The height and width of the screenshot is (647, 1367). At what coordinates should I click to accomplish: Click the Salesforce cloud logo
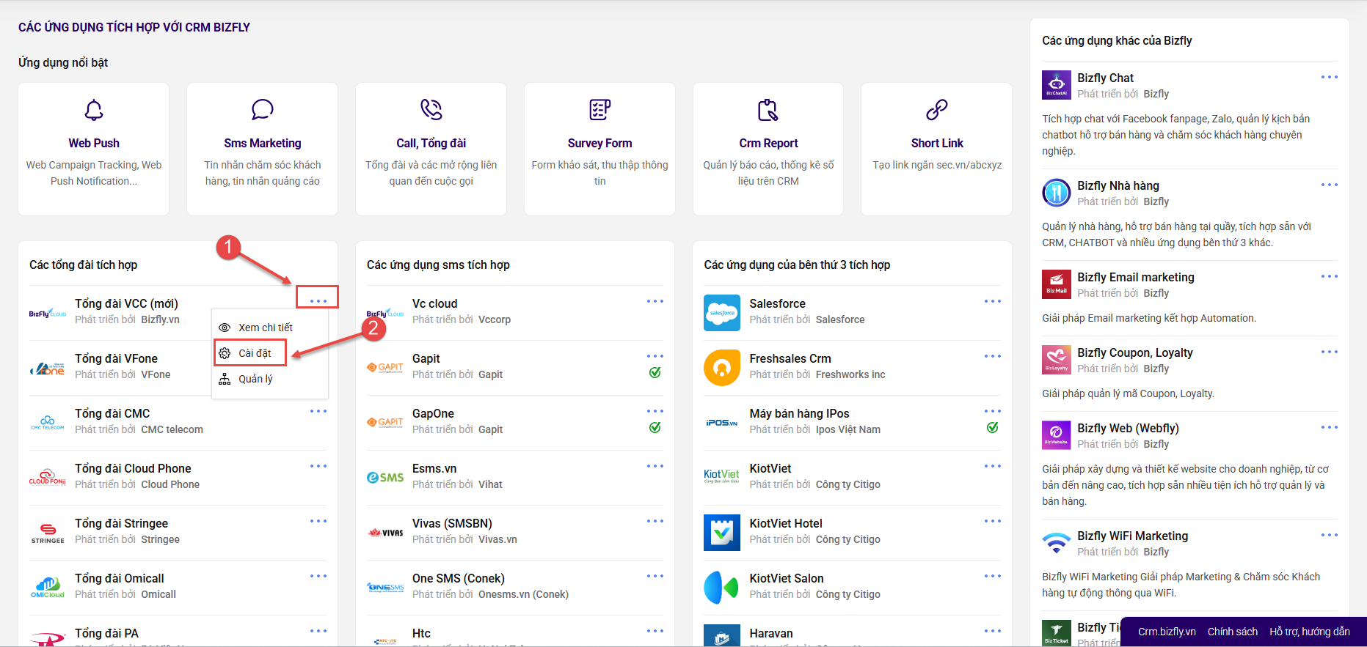pos(722,313)
